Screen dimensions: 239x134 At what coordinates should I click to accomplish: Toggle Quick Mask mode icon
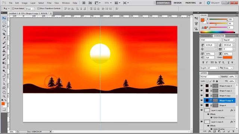[4, 109]
